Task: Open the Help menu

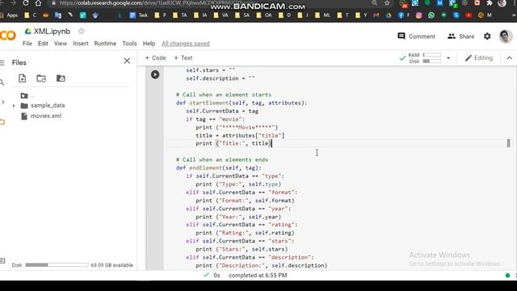Action: (x=149, y=44)
